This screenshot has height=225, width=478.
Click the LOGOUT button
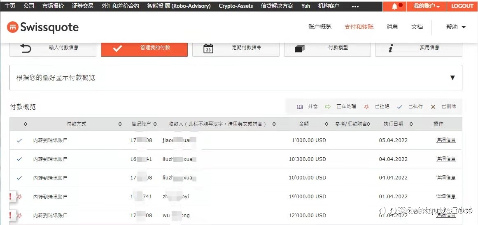462,6
